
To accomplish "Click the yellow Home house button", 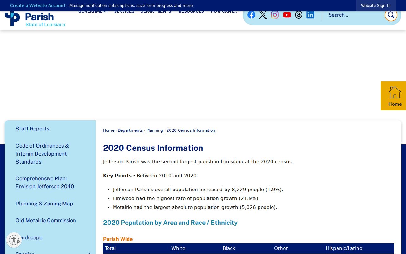I will pyautogui.click(x=393, y=96).
